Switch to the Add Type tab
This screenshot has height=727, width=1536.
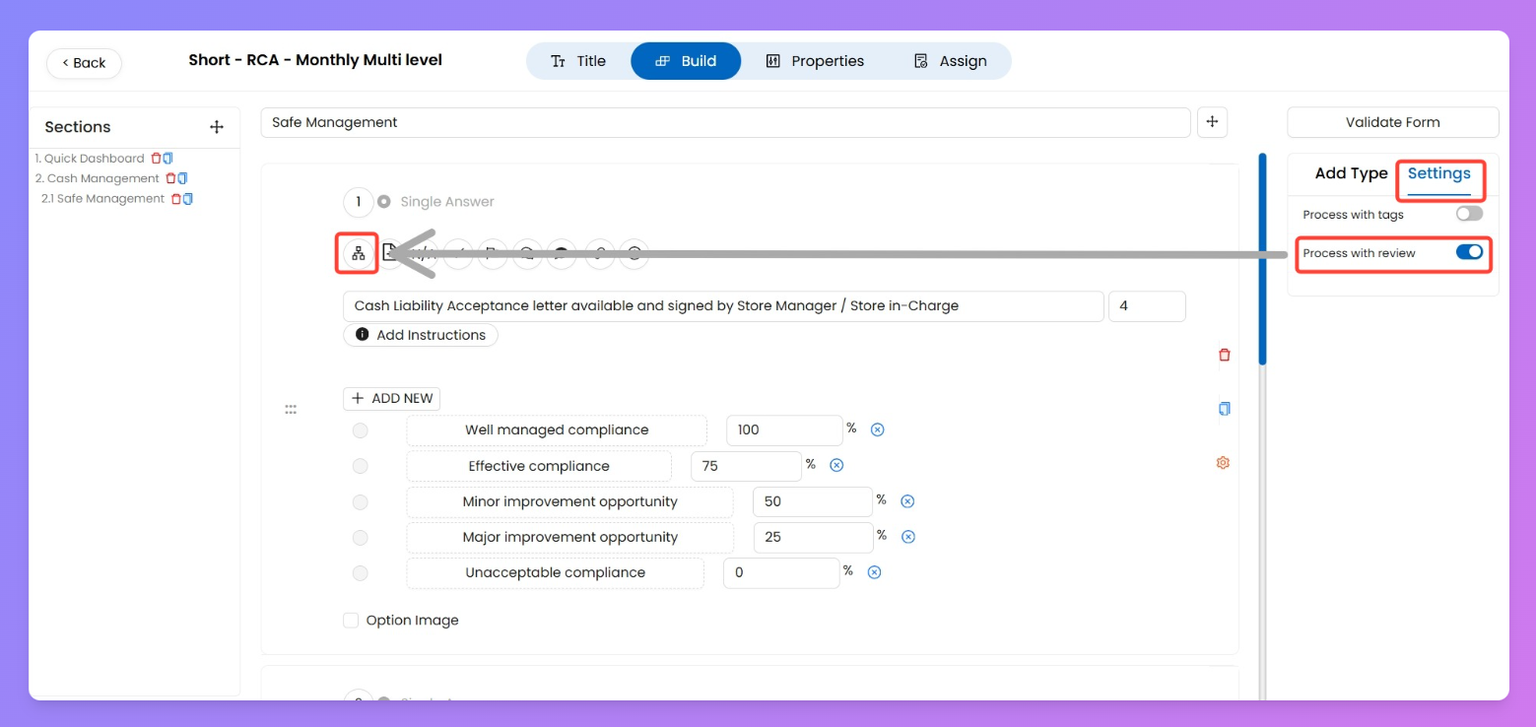(1351, 173)
